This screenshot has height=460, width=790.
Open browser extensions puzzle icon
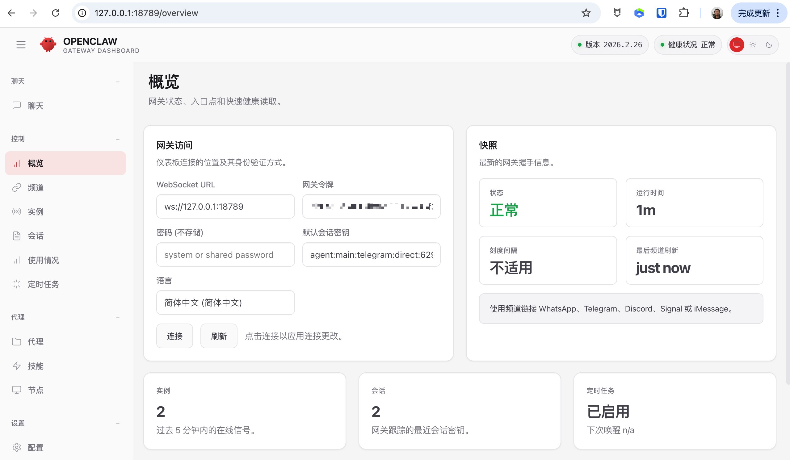click(x=683, y=13)
